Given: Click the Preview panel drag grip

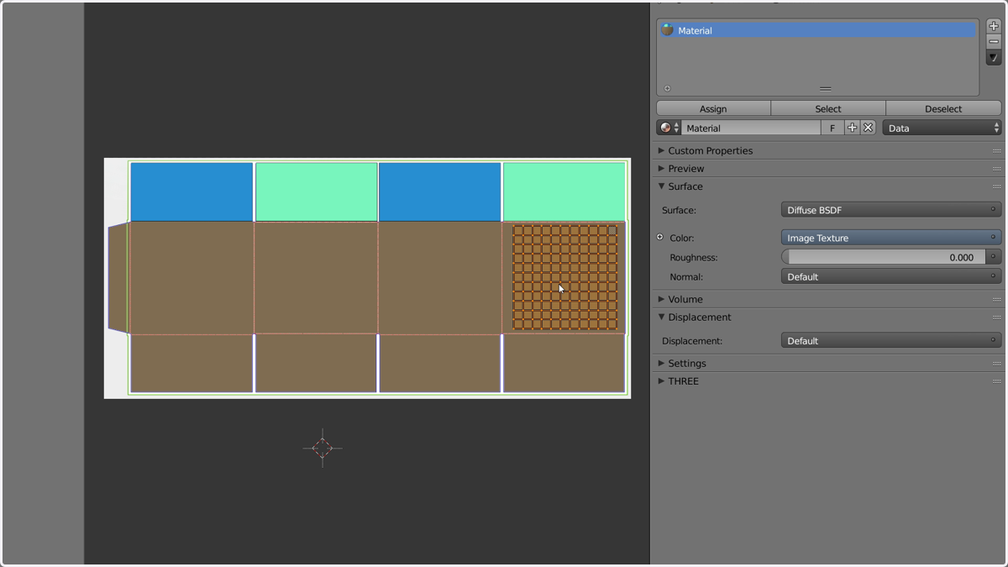Looking at the screenshot, I should [996, 168].
